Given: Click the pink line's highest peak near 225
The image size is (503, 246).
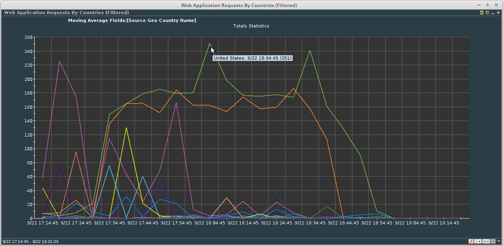Looking at the screenshot, I should [x=59, y=62].
